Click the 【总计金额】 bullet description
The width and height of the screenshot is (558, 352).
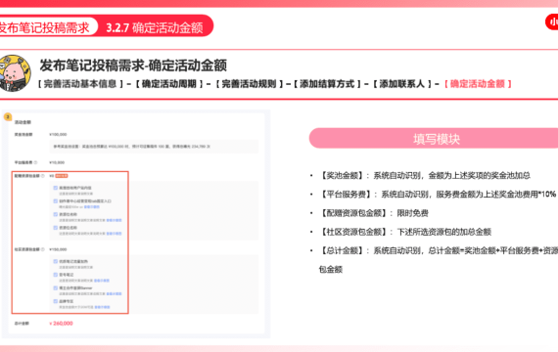tap(438, 260)
